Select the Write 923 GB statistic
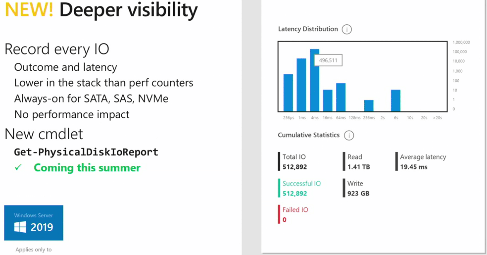Viewport: 487px width, 255px height. tap(358, 188)
